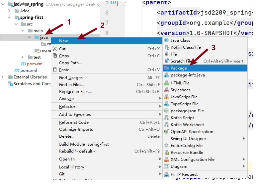Select Optimize Imports menu entry
Image resolution: width=256 pixels, height=186 pixels.
[107, 129]
